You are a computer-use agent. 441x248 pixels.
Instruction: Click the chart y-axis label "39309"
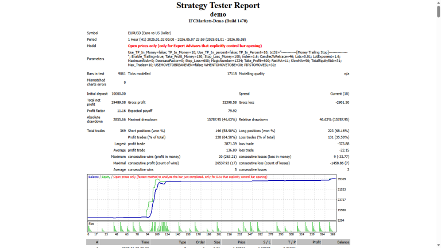[x=342, y=179]
